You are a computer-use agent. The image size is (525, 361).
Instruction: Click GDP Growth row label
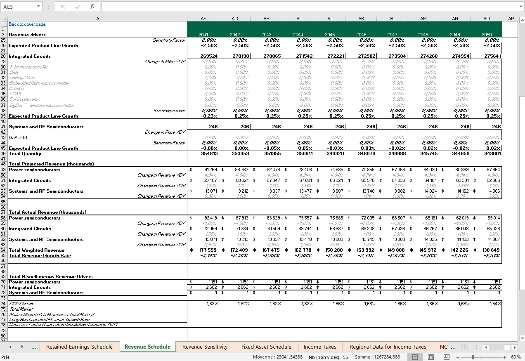[21, 304]
